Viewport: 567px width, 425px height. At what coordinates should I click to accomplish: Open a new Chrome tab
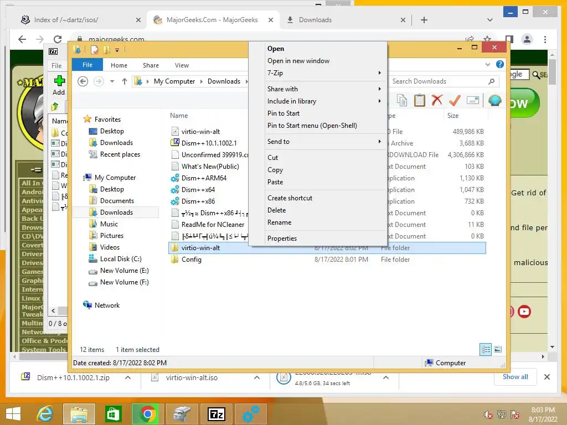pos(424,20)
